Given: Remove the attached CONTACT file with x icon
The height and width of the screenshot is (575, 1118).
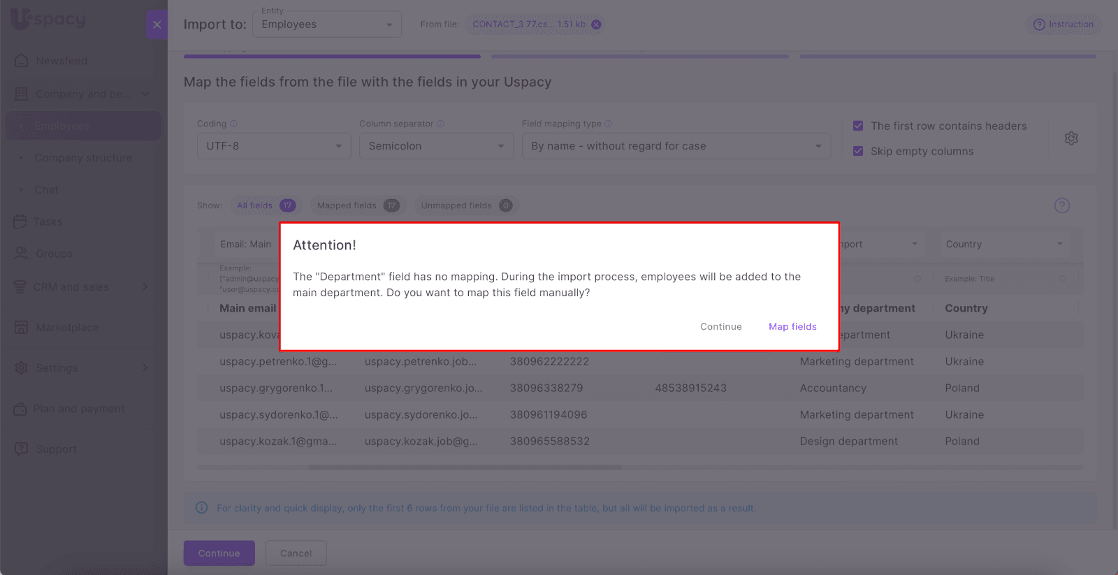Looking at the screenshot, I should (596, 24).
